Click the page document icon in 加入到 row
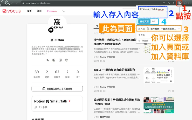This screenshot has width=192, height=120. [148, 29]
